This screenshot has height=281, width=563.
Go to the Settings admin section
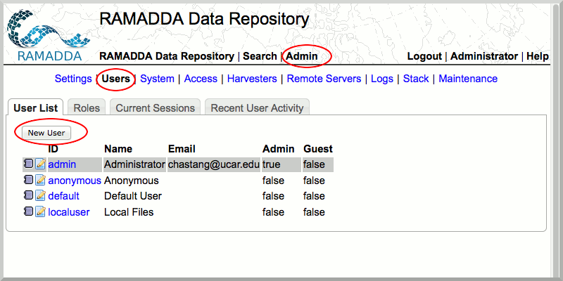(73, 79)
